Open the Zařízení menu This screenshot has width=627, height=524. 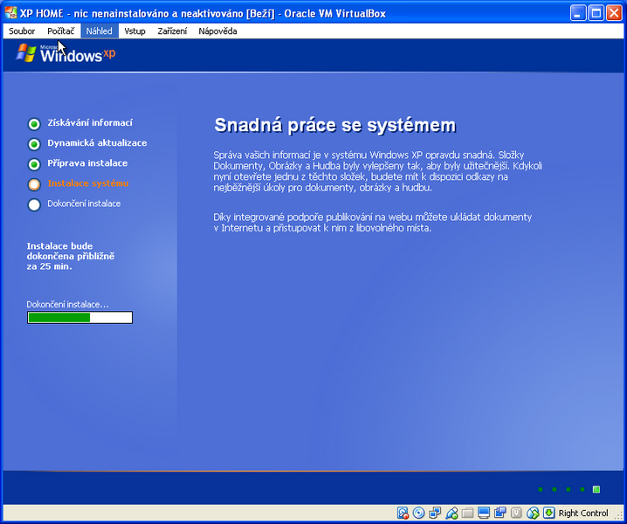tap(172, 31)
